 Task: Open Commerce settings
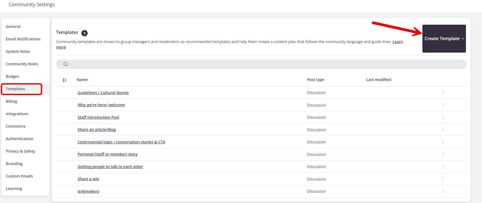(x=16, y=126)
